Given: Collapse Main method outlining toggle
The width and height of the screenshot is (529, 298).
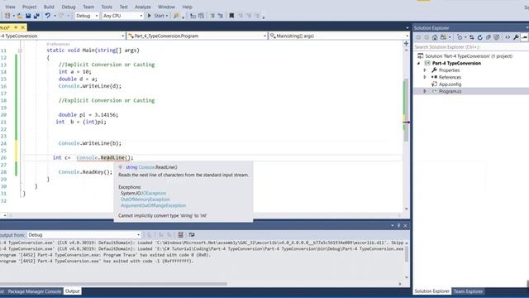Looking at the screenshot, I should pos(20,50).
